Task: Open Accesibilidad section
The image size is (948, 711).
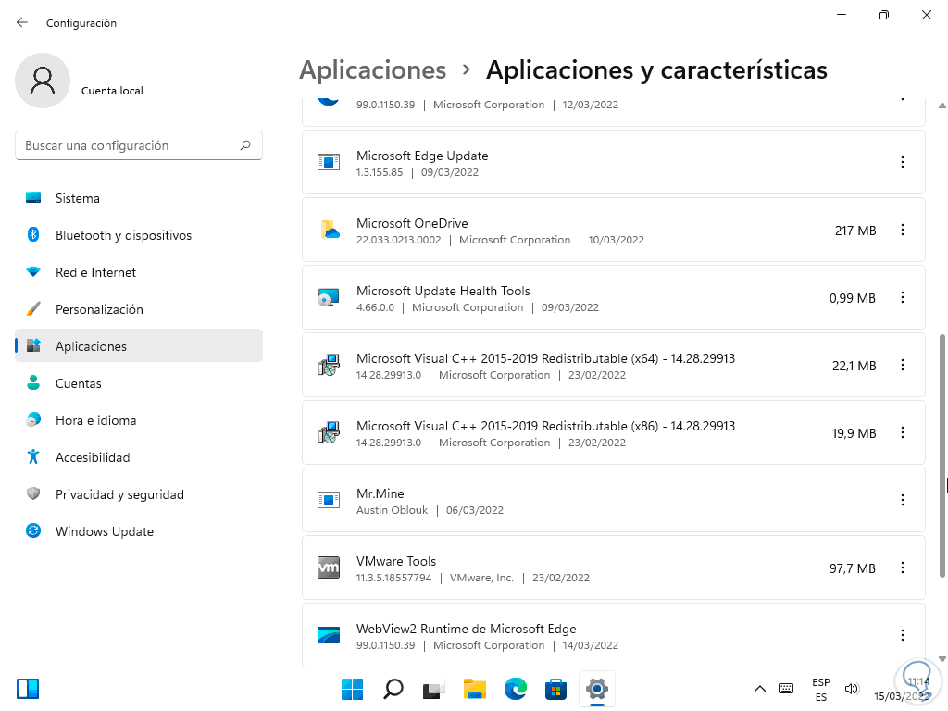Action: coord(139,457)
